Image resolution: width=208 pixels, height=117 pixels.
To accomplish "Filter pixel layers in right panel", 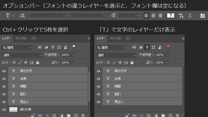I will click(x=134, y=47).
